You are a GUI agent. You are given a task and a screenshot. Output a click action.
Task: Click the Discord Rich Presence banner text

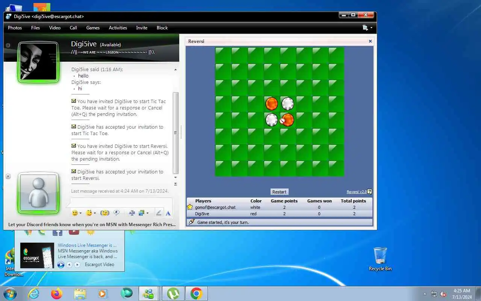[92, 224]
